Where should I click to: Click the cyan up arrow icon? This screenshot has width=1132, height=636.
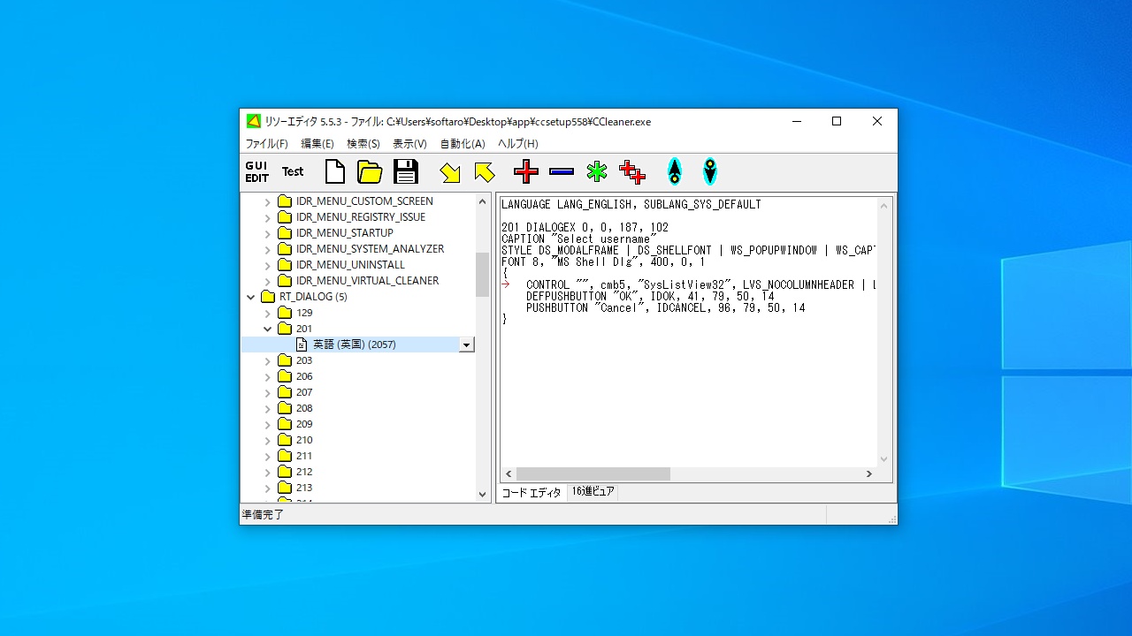click(675, 171)
